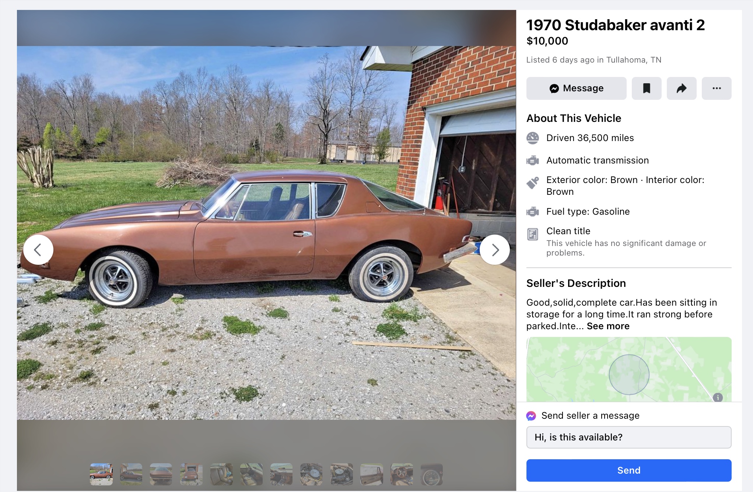The width and height of the screenshot is (753, 492).
Task: Click the main brown Avanti photo
Action: pyautogui.click(x=266, y=233)
